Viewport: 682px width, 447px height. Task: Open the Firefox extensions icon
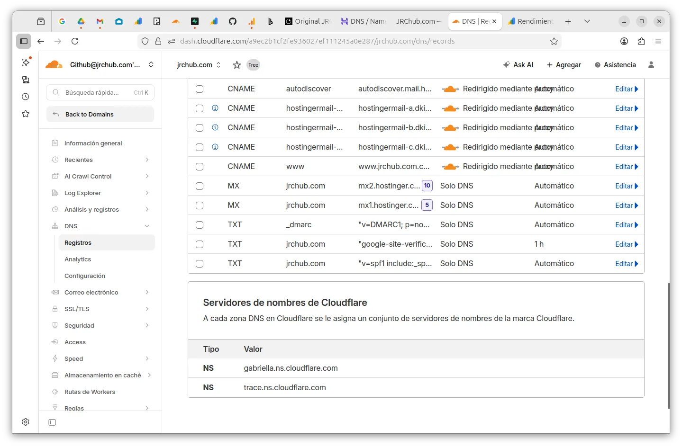point(641,41)
